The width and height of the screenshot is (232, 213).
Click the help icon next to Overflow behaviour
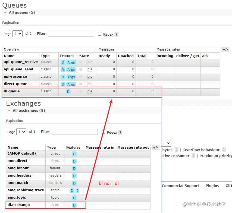point(224,150)
